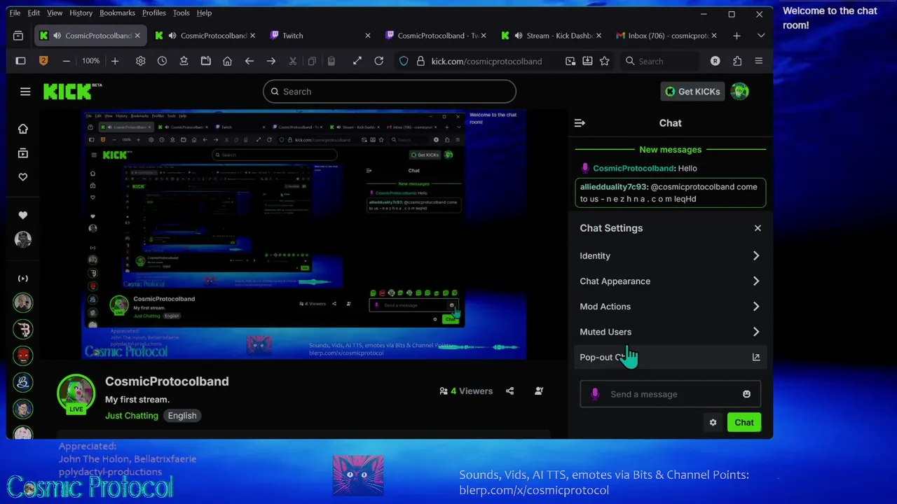Mute audio on first CosmicProtocolband tab

(x=57, y=36)
